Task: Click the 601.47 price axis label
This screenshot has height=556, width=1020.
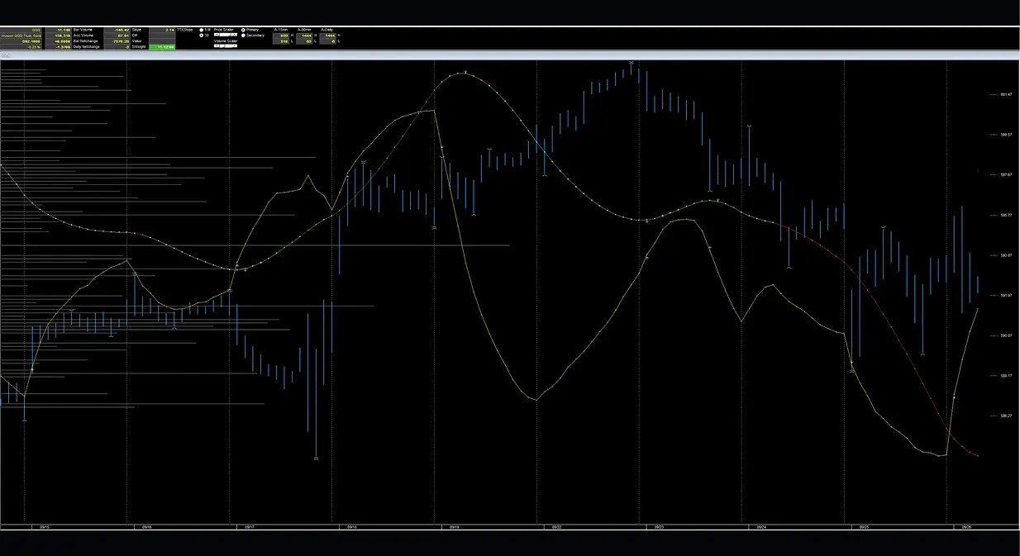Action: coord(1005,95)
